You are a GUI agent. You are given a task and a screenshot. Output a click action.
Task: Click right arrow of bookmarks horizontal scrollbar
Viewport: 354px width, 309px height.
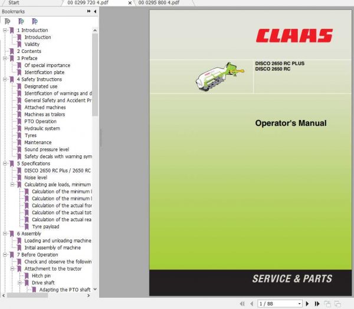88,295
